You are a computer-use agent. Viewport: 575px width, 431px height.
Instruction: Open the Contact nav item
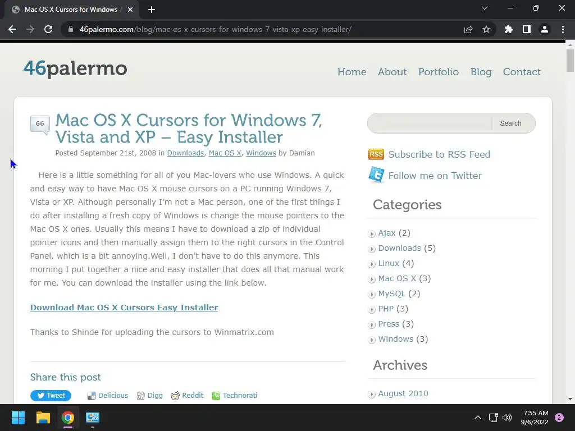tap(522, 72)
